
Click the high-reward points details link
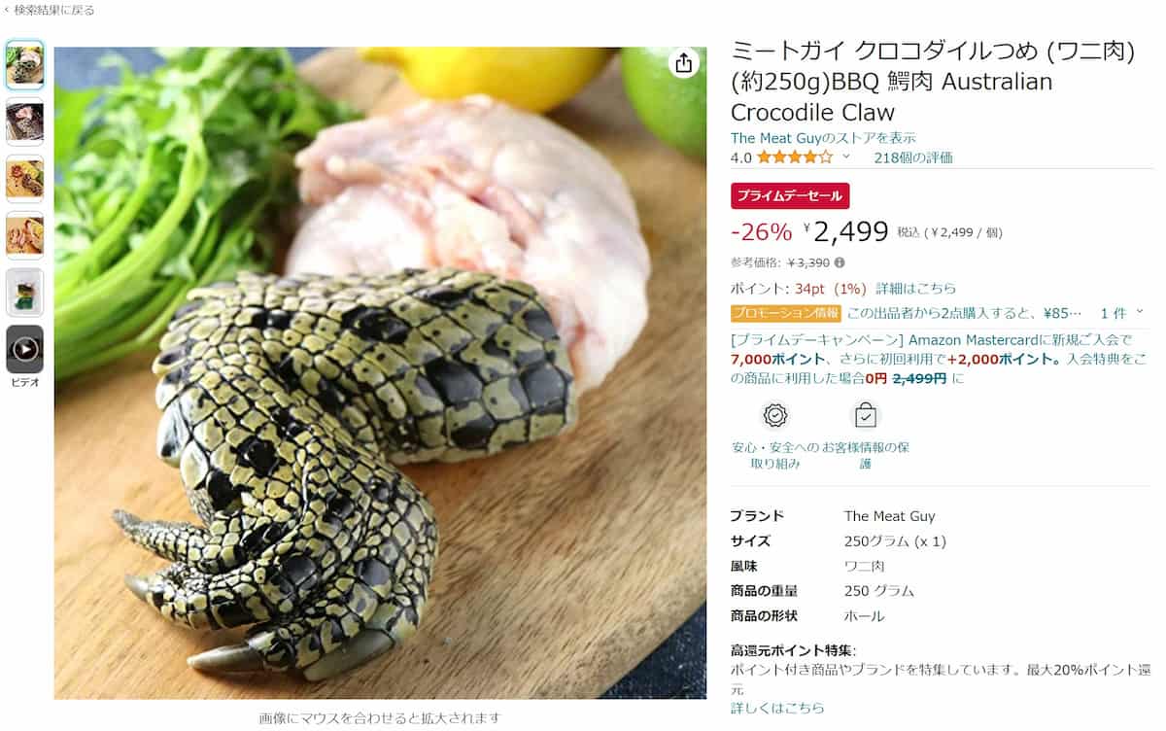point(777,708)
